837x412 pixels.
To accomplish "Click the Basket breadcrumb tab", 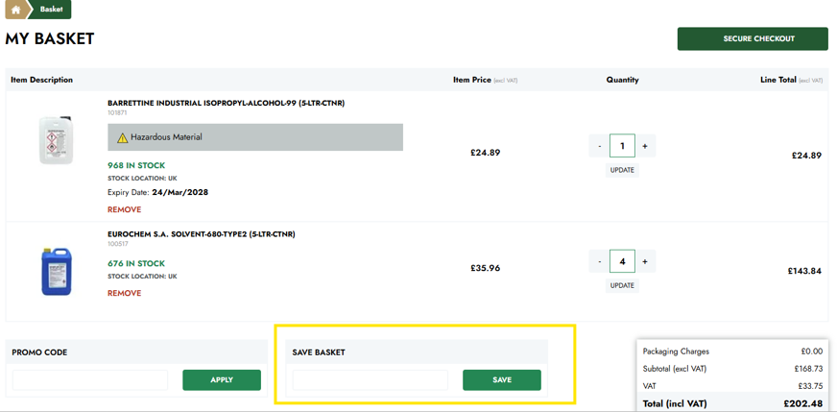I will point(51,10).
